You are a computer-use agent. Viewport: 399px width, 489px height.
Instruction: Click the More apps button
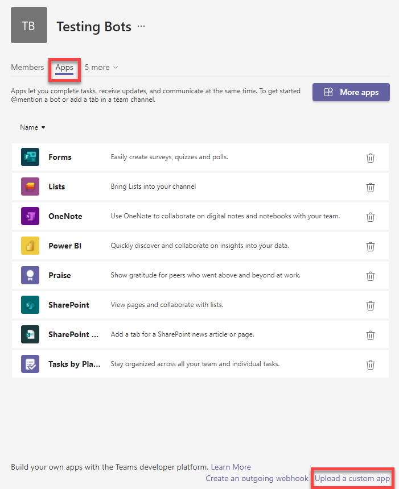(x=351, y=92)
